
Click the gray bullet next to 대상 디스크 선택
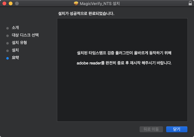pos(8,36)
